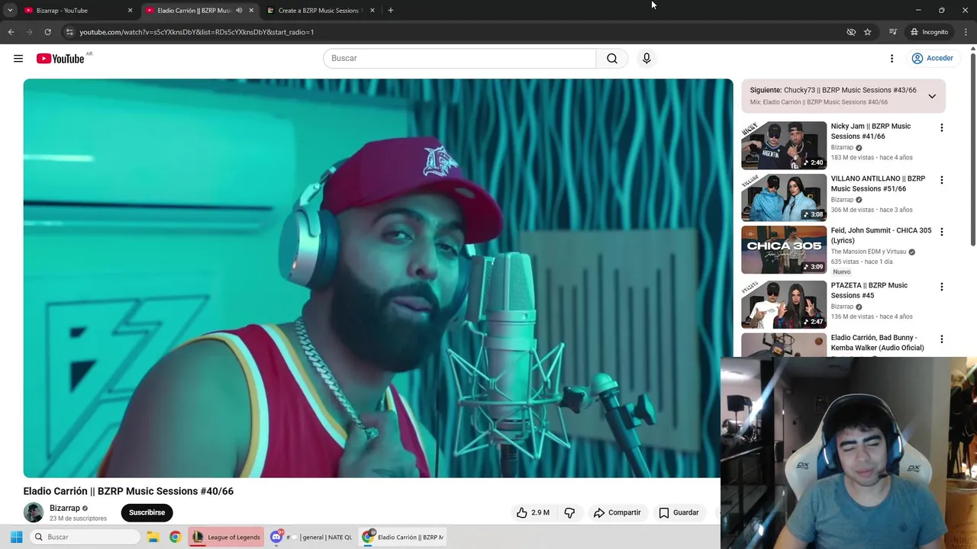Click the magnifier search button
Image resolution: width=977 pixels, height=549 pixels.
click(x=612, y=58)
